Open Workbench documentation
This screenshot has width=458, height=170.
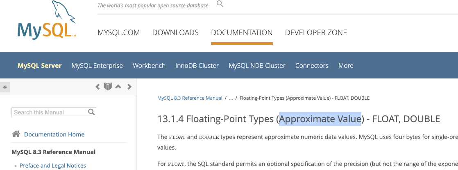[149, 66]
